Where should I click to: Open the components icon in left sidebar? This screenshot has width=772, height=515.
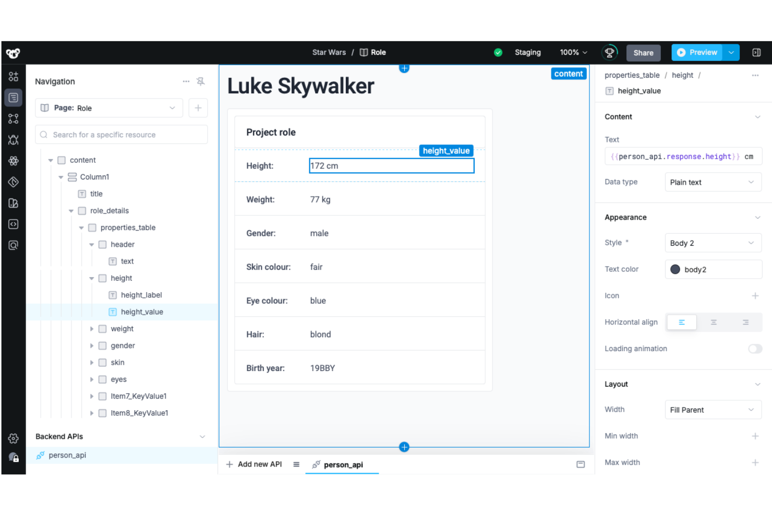(x=14, y=77)
